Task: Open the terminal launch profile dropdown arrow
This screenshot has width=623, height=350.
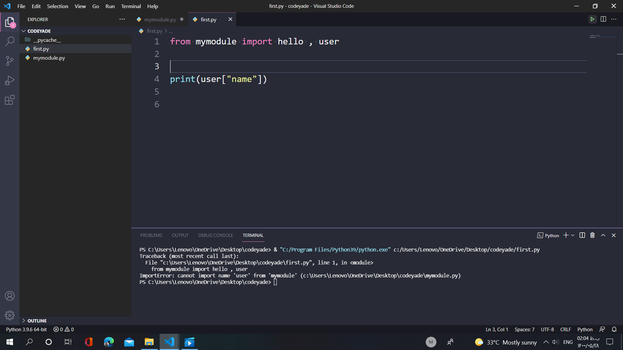Action: click(573, 235)
